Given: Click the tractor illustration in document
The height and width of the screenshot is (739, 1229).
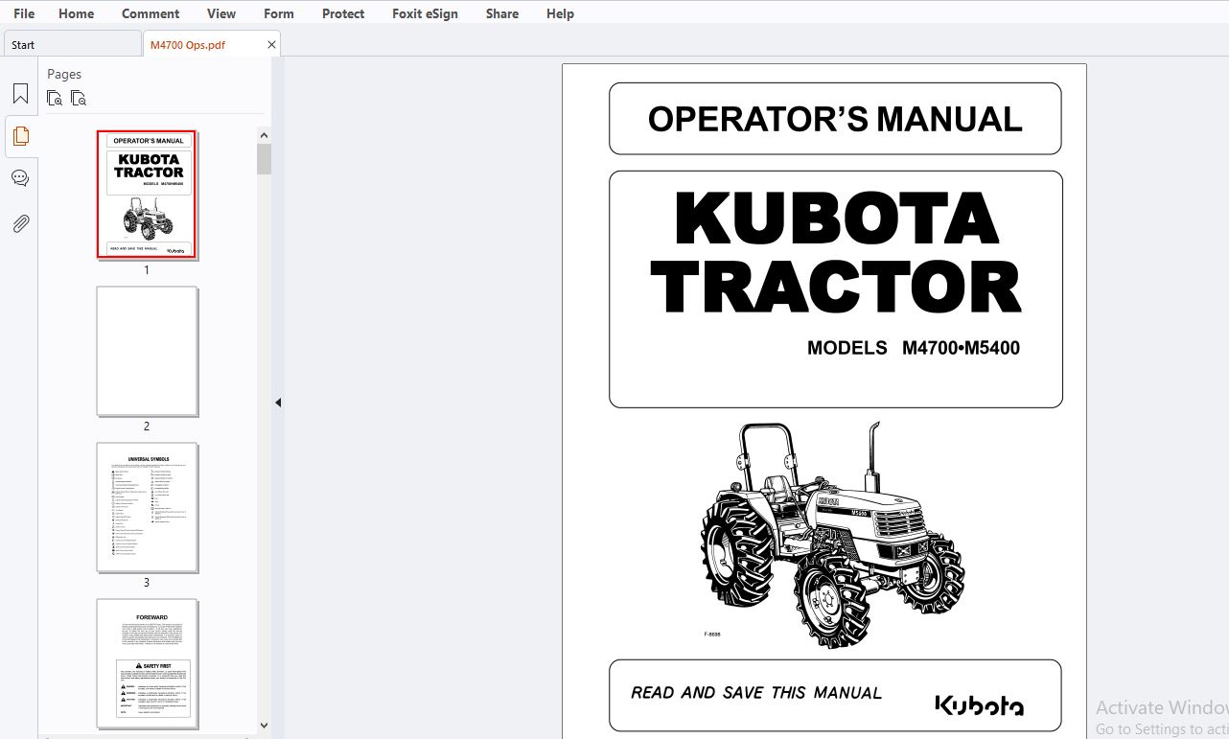Looking at the screenshot, I should (x=831, y=534).
